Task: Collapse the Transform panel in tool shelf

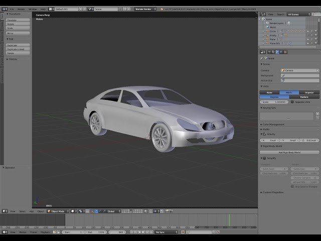Action: pyautogui.click(x=14, y=14)
